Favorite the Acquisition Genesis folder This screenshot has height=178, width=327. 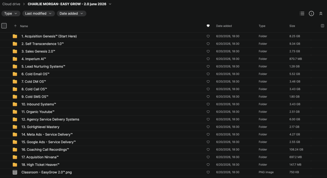point(208,36)
